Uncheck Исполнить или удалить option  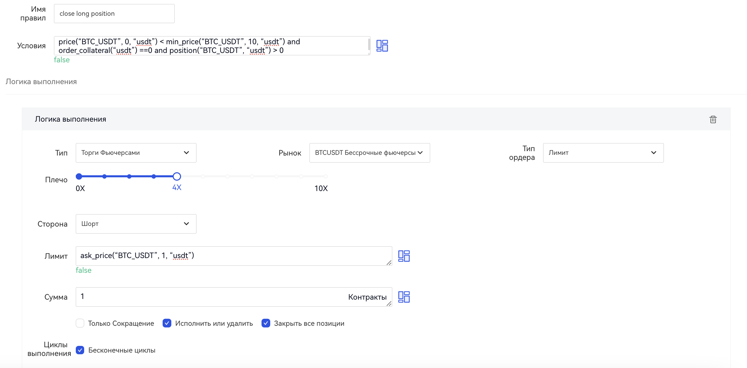[167, 323]
